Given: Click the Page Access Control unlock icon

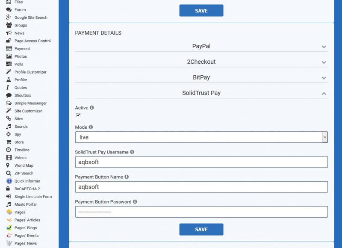Looking at the screenshot, I should (9, 41).
